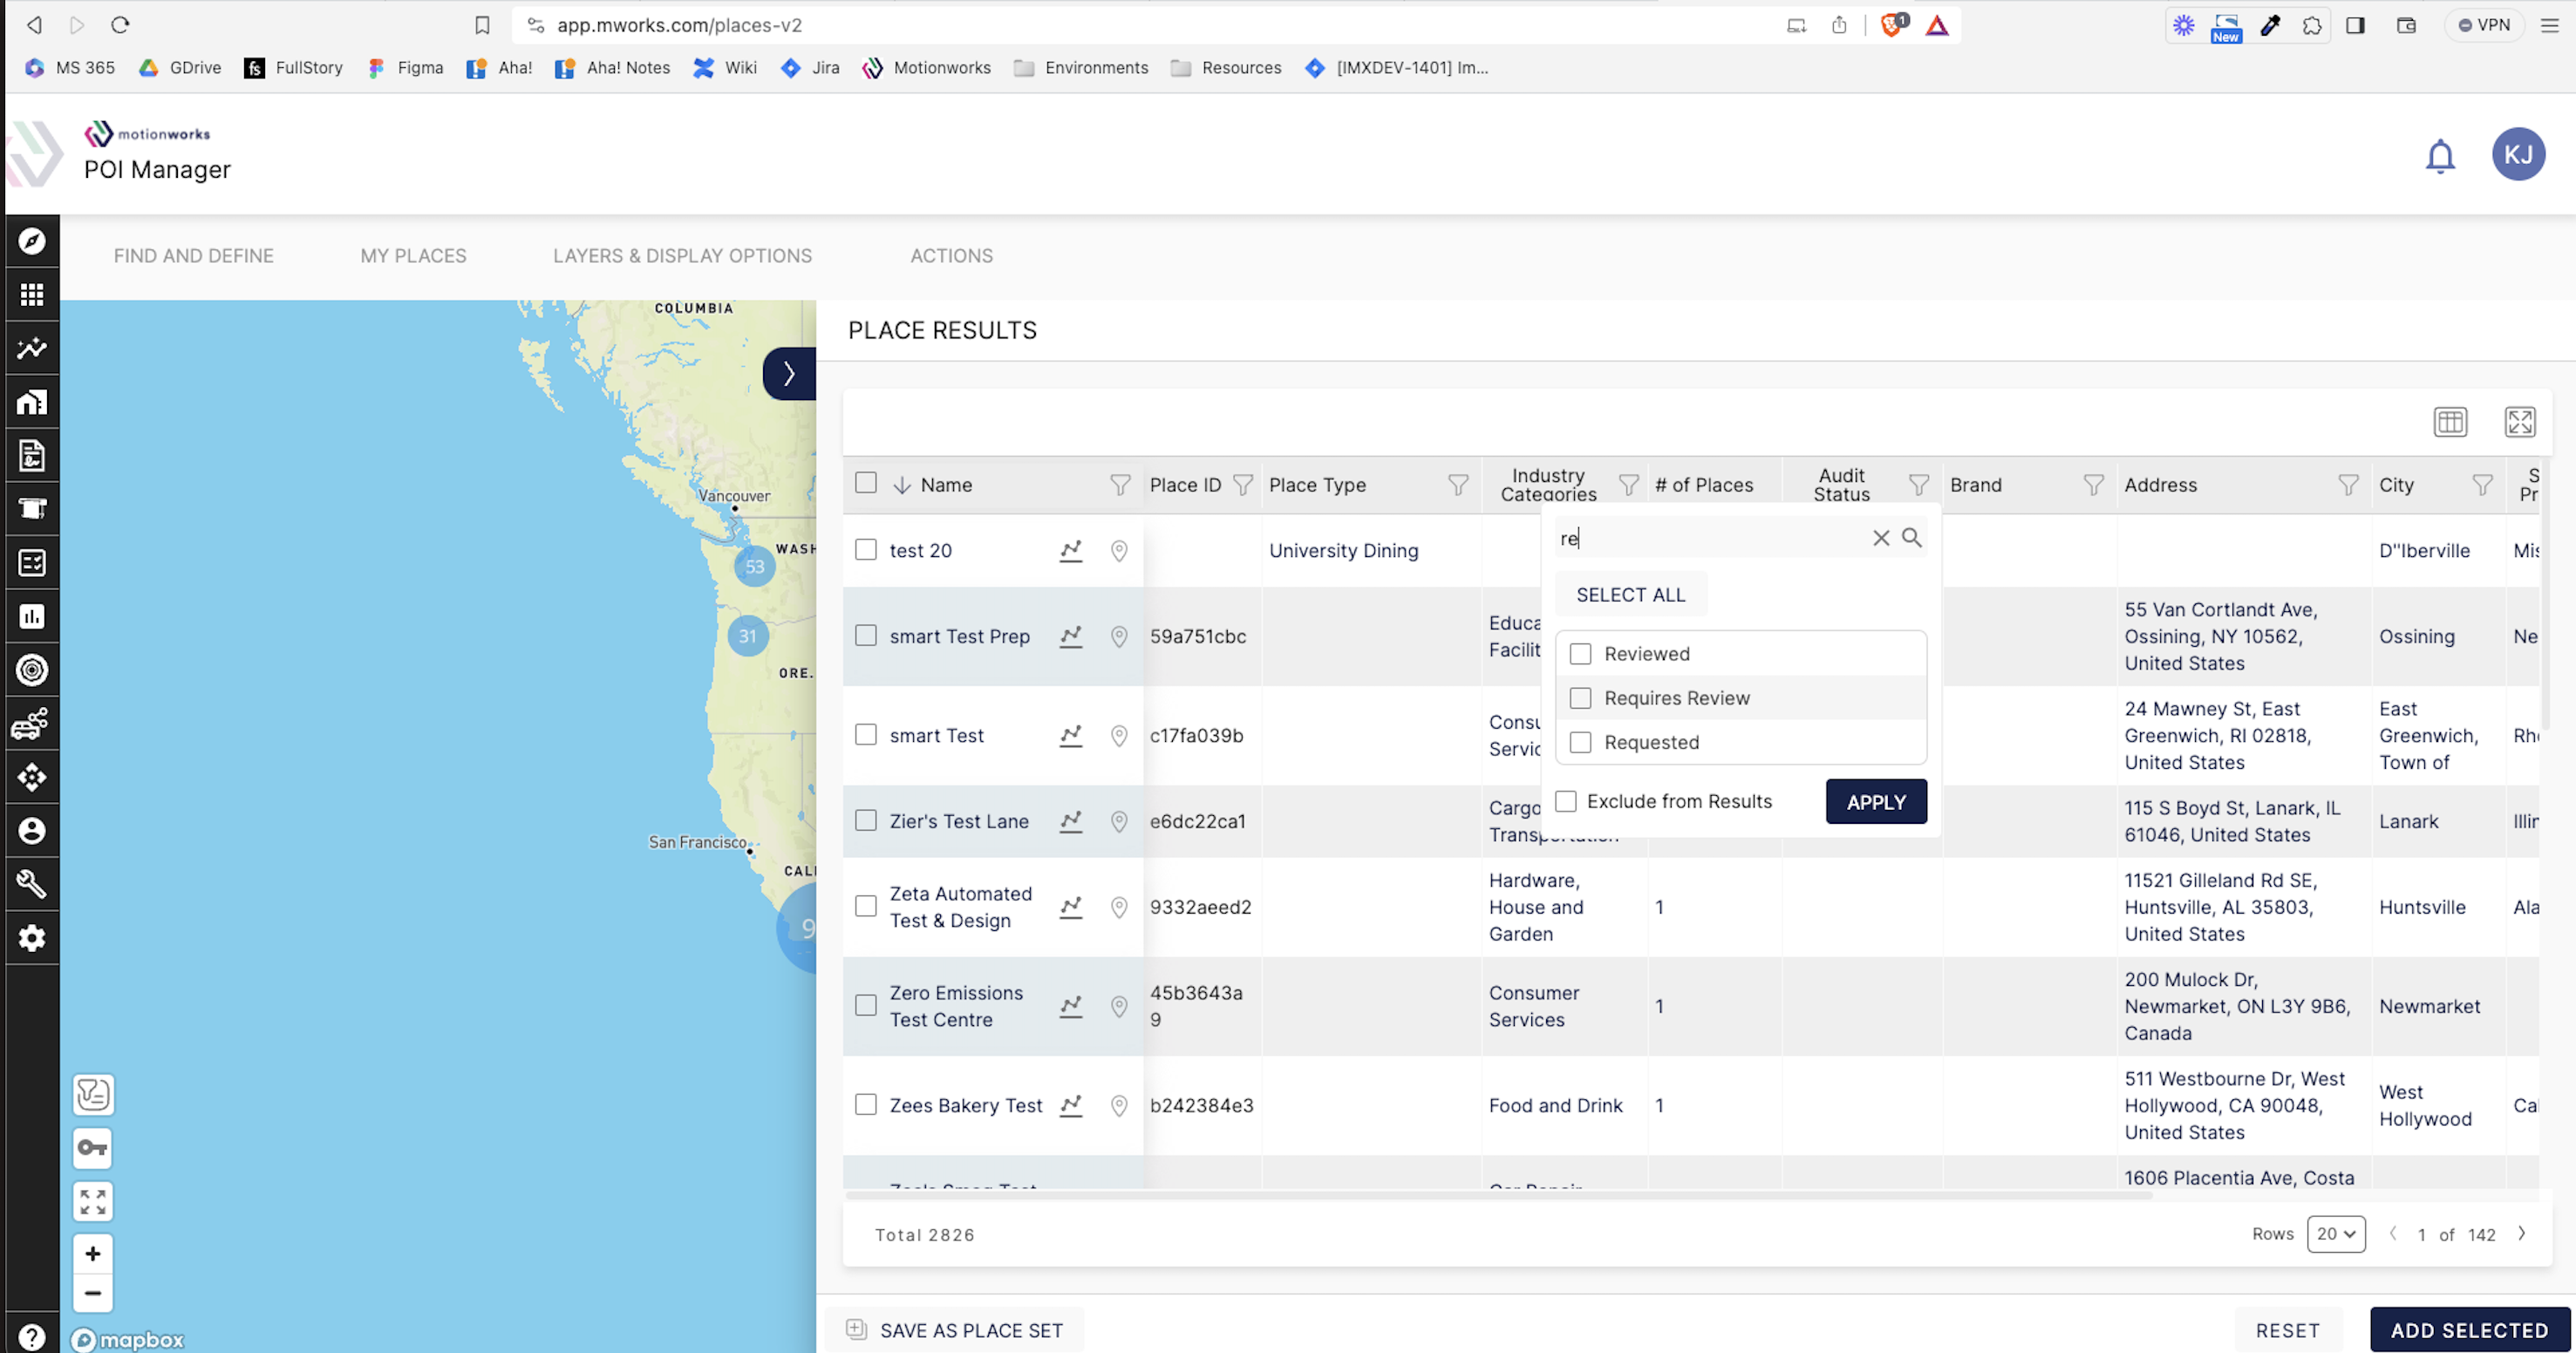The image size is (2576, 1353).
Task: Select Zeta Automated Test & Design checkbox
Action: pos(866,906)
